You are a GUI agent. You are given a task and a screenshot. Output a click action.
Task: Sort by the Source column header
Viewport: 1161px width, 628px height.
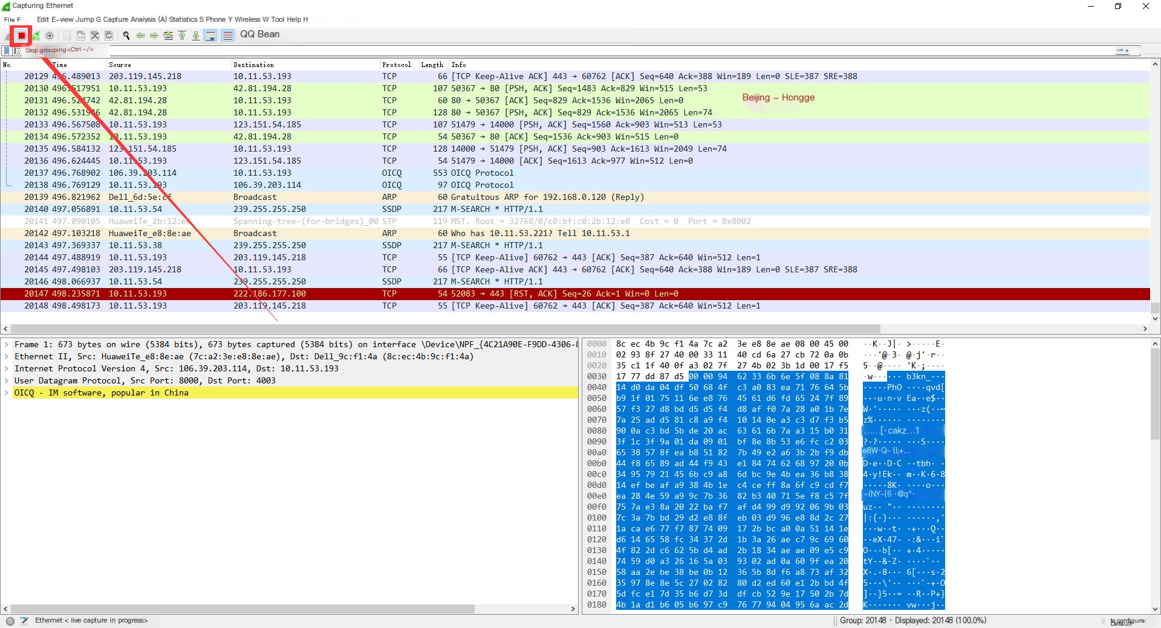tap(169, 65)
